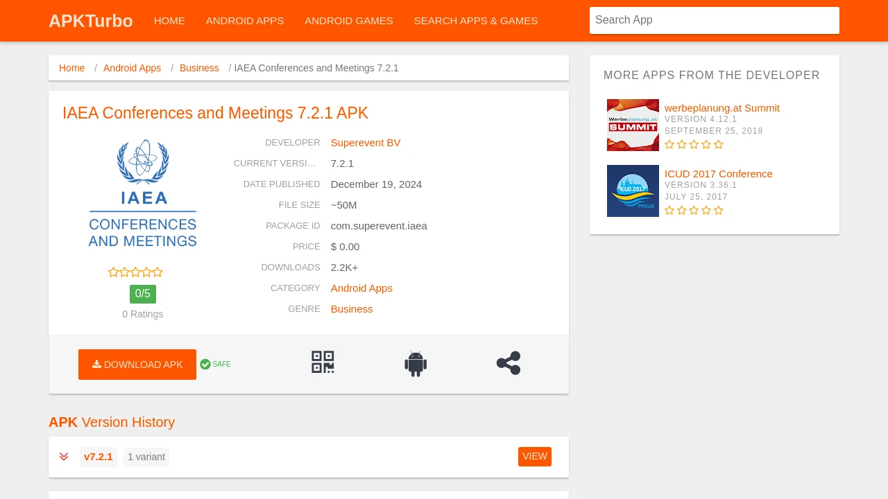
Task: Click the 0/5 rating badge
Action: 143,294
